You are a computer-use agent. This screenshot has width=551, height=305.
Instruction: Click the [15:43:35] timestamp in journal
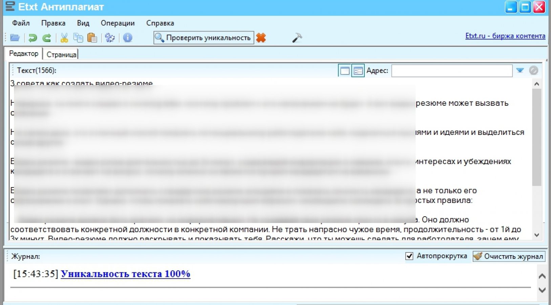(x=36, y=274)
